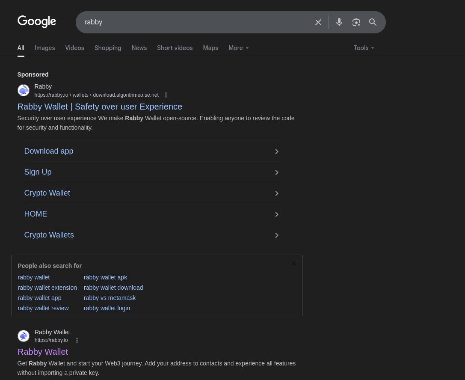465x380 pixels.
Task: Click the Google logo
Action: coord(37,21)
